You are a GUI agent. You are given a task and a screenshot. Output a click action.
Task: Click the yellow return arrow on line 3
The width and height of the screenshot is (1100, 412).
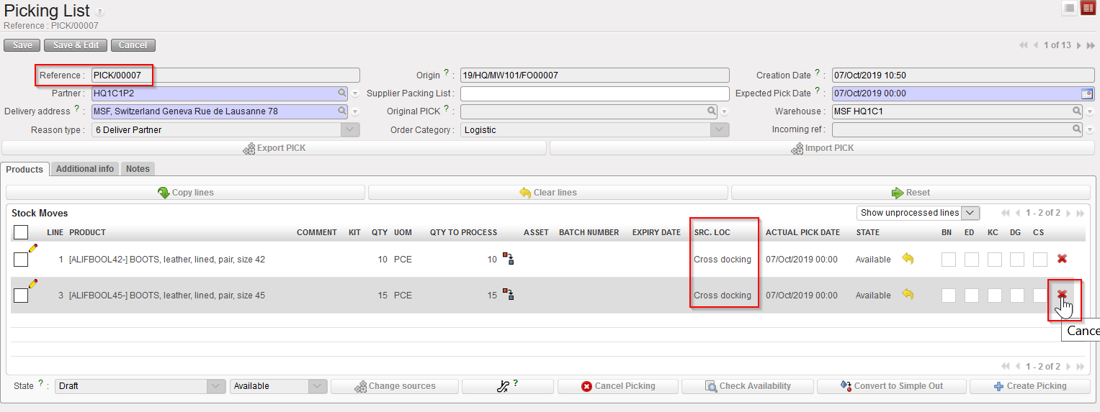coord(908,295)
